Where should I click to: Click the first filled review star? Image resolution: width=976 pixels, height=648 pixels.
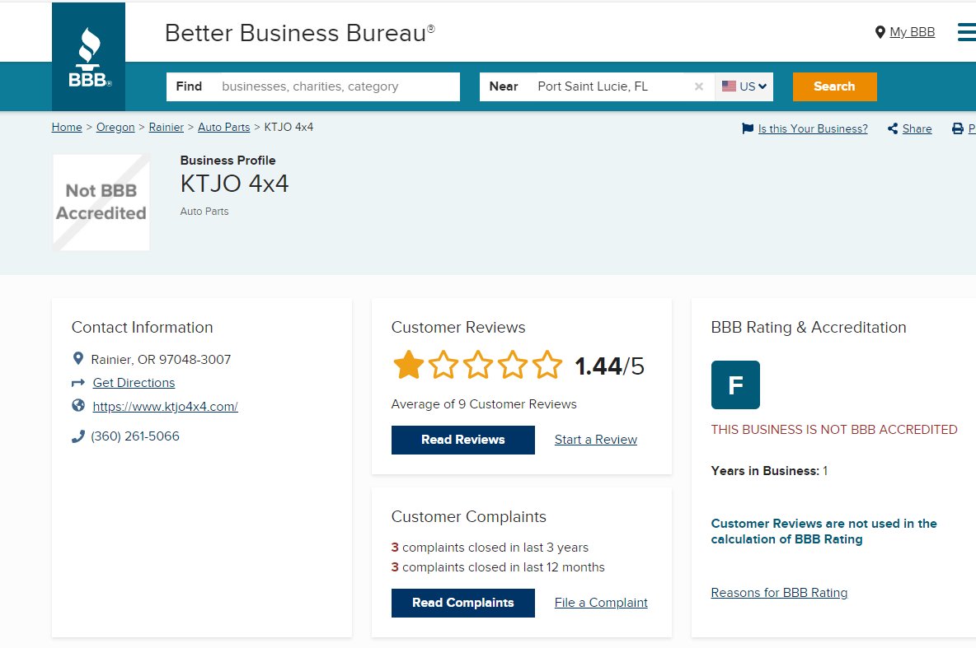(408, 365)
